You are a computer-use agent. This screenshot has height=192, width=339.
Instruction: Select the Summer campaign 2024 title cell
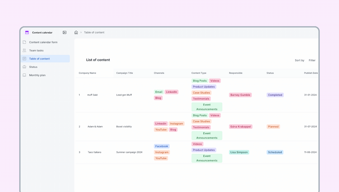pos(130,152)
